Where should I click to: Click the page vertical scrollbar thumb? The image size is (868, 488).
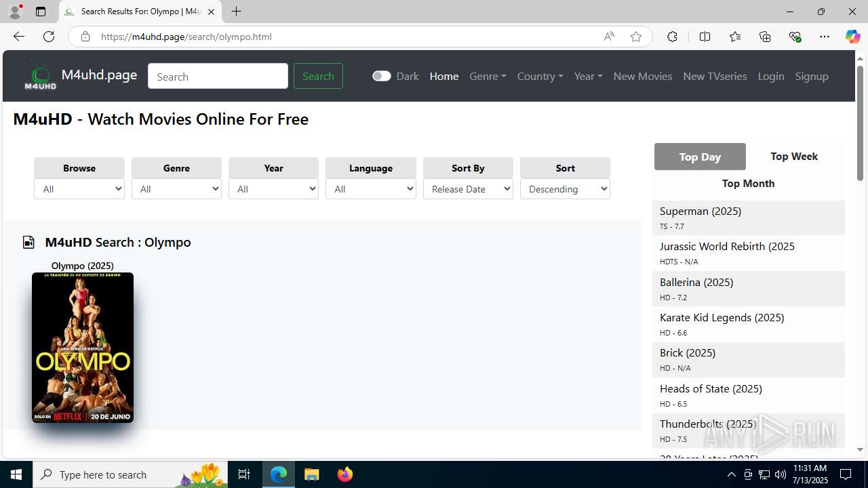(x=860, y=123)
